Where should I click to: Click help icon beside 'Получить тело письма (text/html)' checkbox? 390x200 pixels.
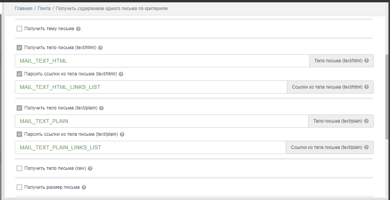click(100, 48)
